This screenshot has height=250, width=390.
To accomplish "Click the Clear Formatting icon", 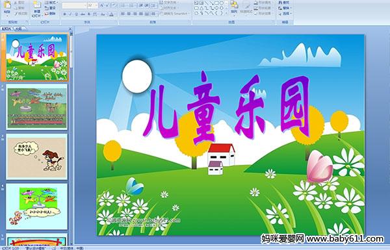I will pyautogui.click(x=114, y=5).
